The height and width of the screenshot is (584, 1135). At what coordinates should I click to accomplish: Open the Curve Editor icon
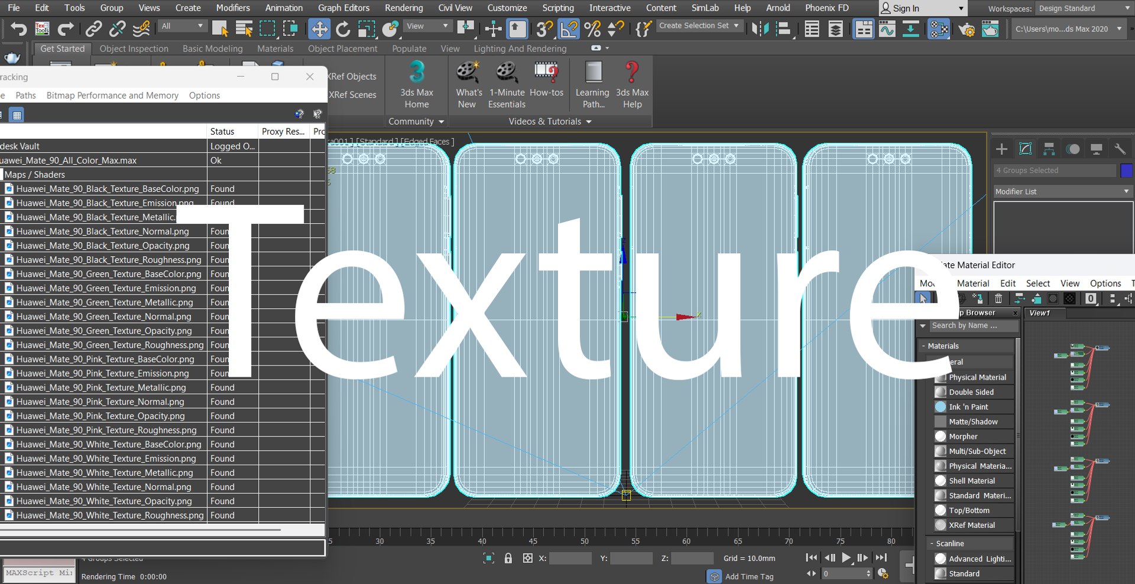pyautogui.click(x=887, y=28)
